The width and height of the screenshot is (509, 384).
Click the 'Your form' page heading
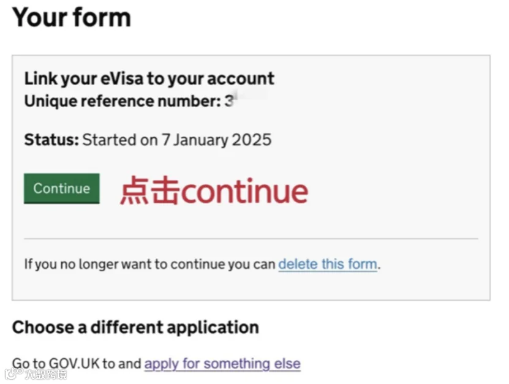(x=72, y=17)
